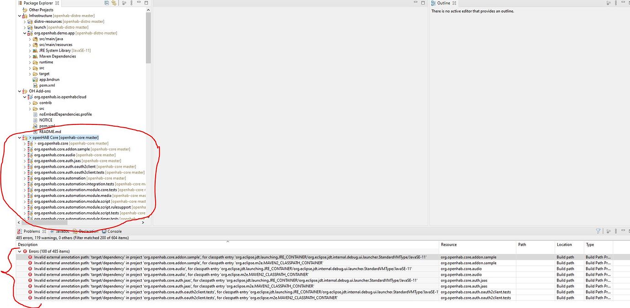This screenshot has height=308, width=630.
Task: Click the Package Explorer view menu icon
Action: pos(131,3)
